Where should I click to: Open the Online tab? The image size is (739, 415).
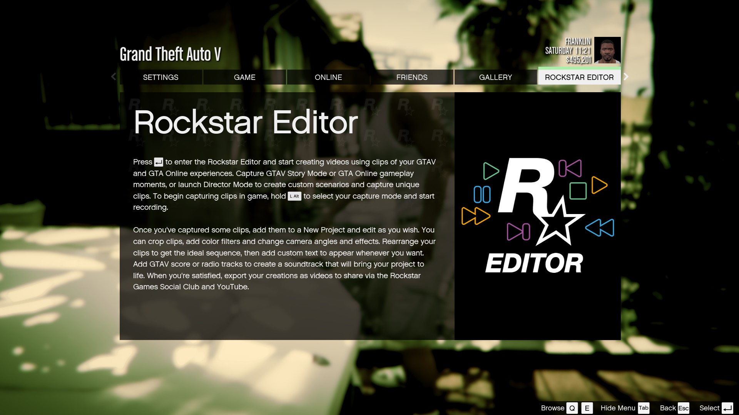coord(328,77)
